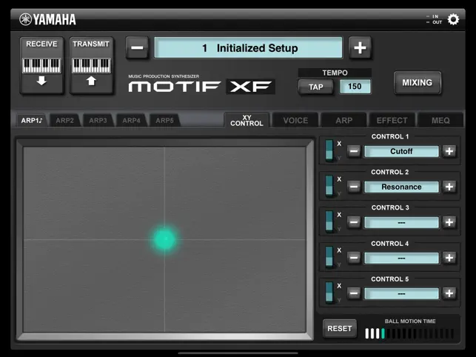Click plus icon for Control 5
Screen dimensions: 476x357
pyautogui.click(x=449, y=293)
